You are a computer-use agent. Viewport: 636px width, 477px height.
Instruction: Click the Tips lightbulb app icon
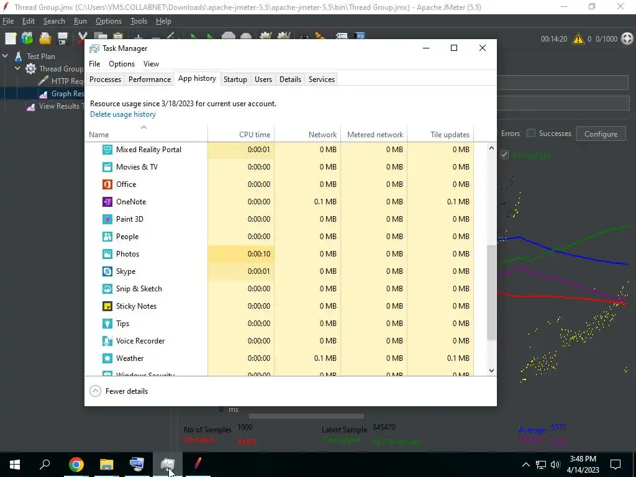(107, 323)
